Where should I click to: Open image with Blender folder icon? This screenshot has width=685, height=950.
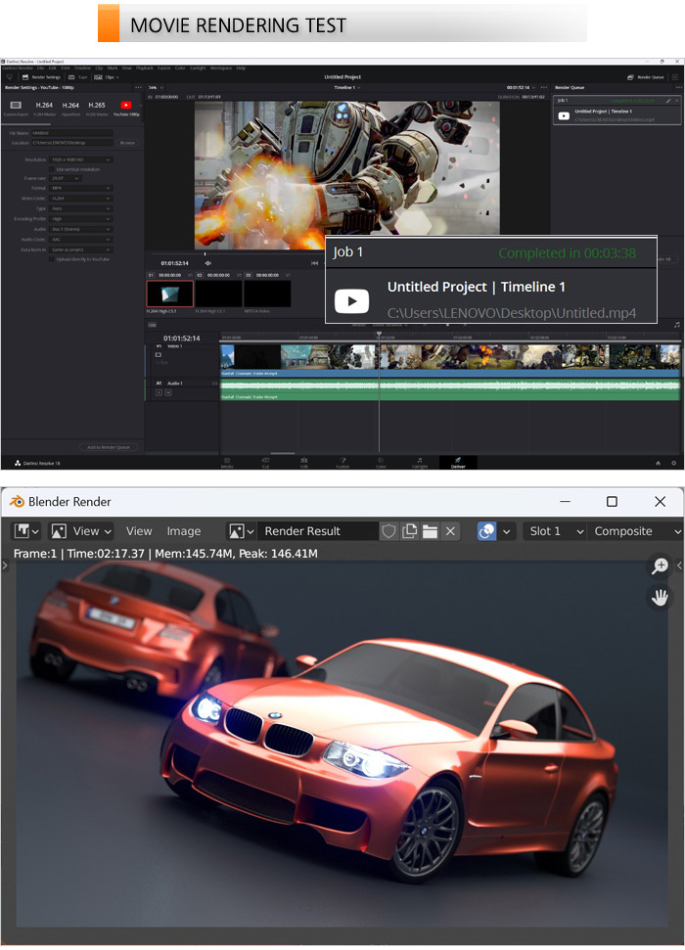pos(430,531)
